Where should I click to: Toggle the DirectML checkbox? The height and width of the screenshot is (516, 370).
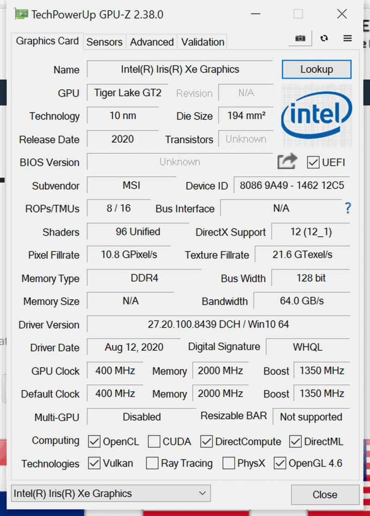[x=295, y=441]
